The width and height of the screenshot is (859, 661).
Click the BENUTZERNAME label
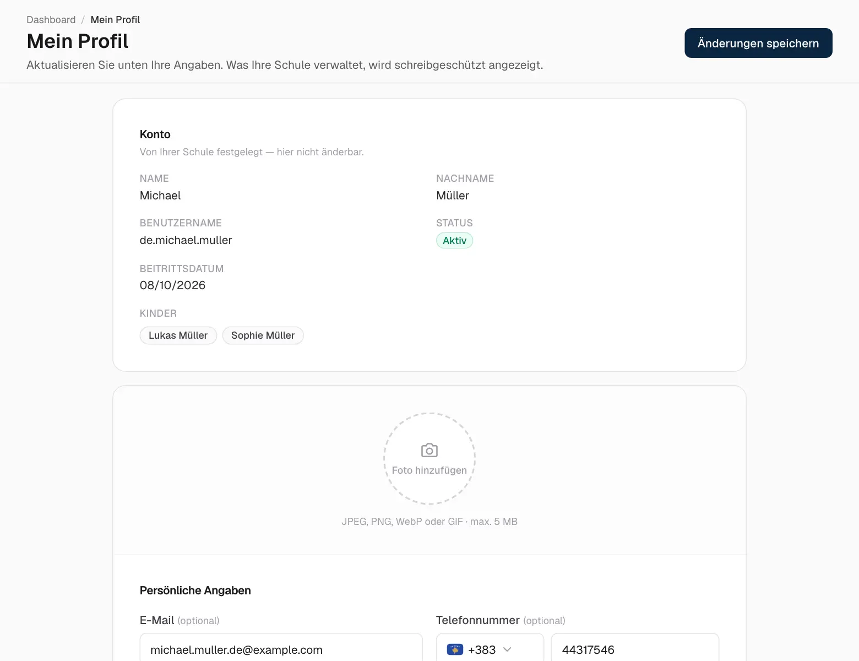pyautogui.click(x=181, y=223)
